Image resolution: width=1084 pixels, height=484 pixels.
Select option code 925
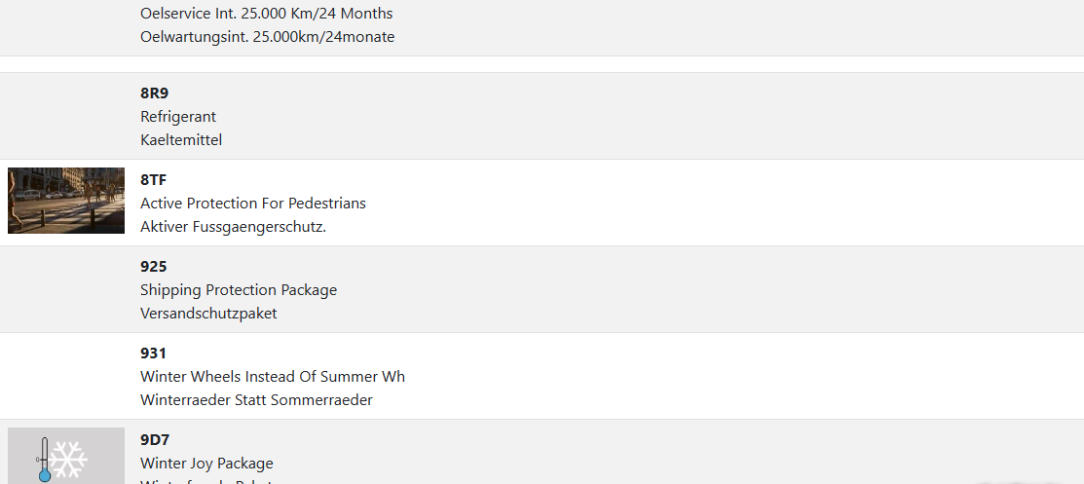154,266
